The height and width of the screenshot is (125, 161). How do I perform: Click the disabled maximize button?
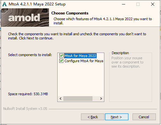(x=138, y=4)
